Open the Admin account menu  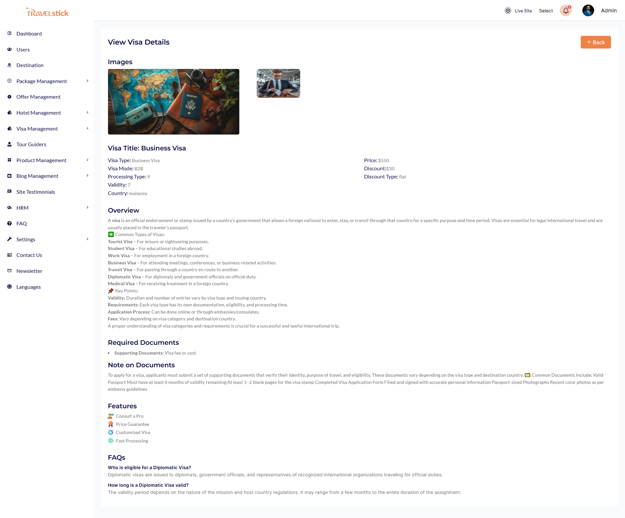tap(609, 10)
